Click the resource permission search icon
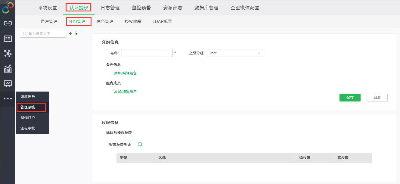The width and height of the screenshot is (400, 184). coord(140,144)
